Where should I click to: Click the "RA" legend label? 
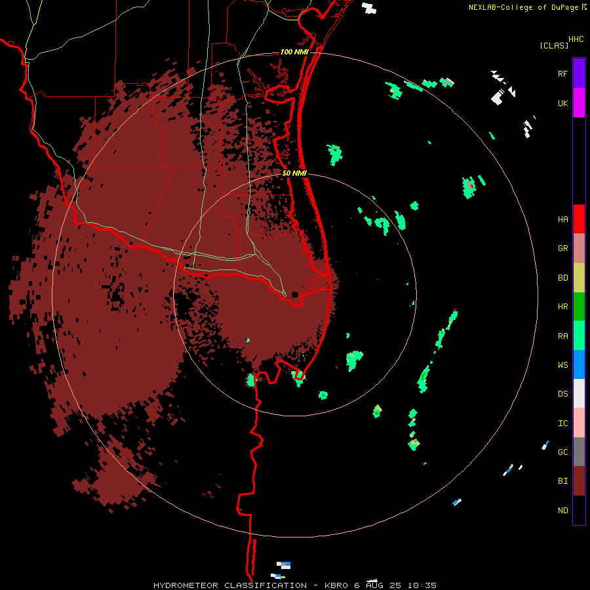click(562, 336)
